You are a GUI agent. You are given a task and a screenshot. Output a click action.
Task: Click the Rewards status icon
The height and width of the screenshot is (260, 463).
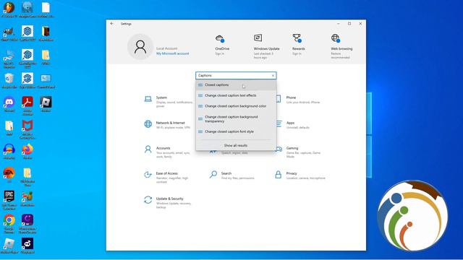[297, 38]
